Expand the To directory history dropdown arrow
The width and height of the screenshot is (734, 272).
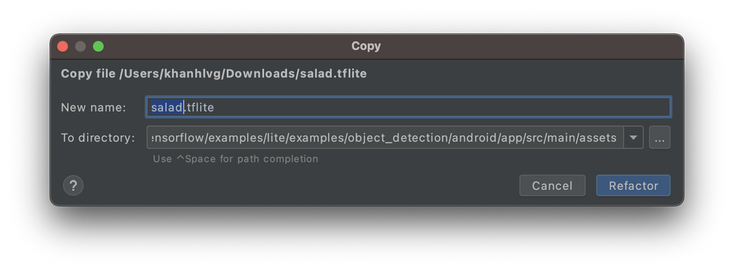pyautogui.click(x=634, y=138)
